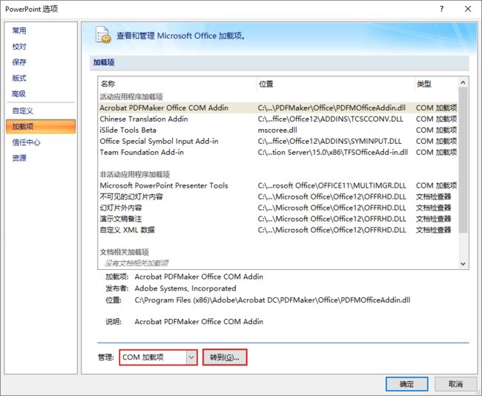This screenshot has width=482, height=396.
Task: Click the PDFMOfficeAddin.dll path in the list
Action: point(331,108)
